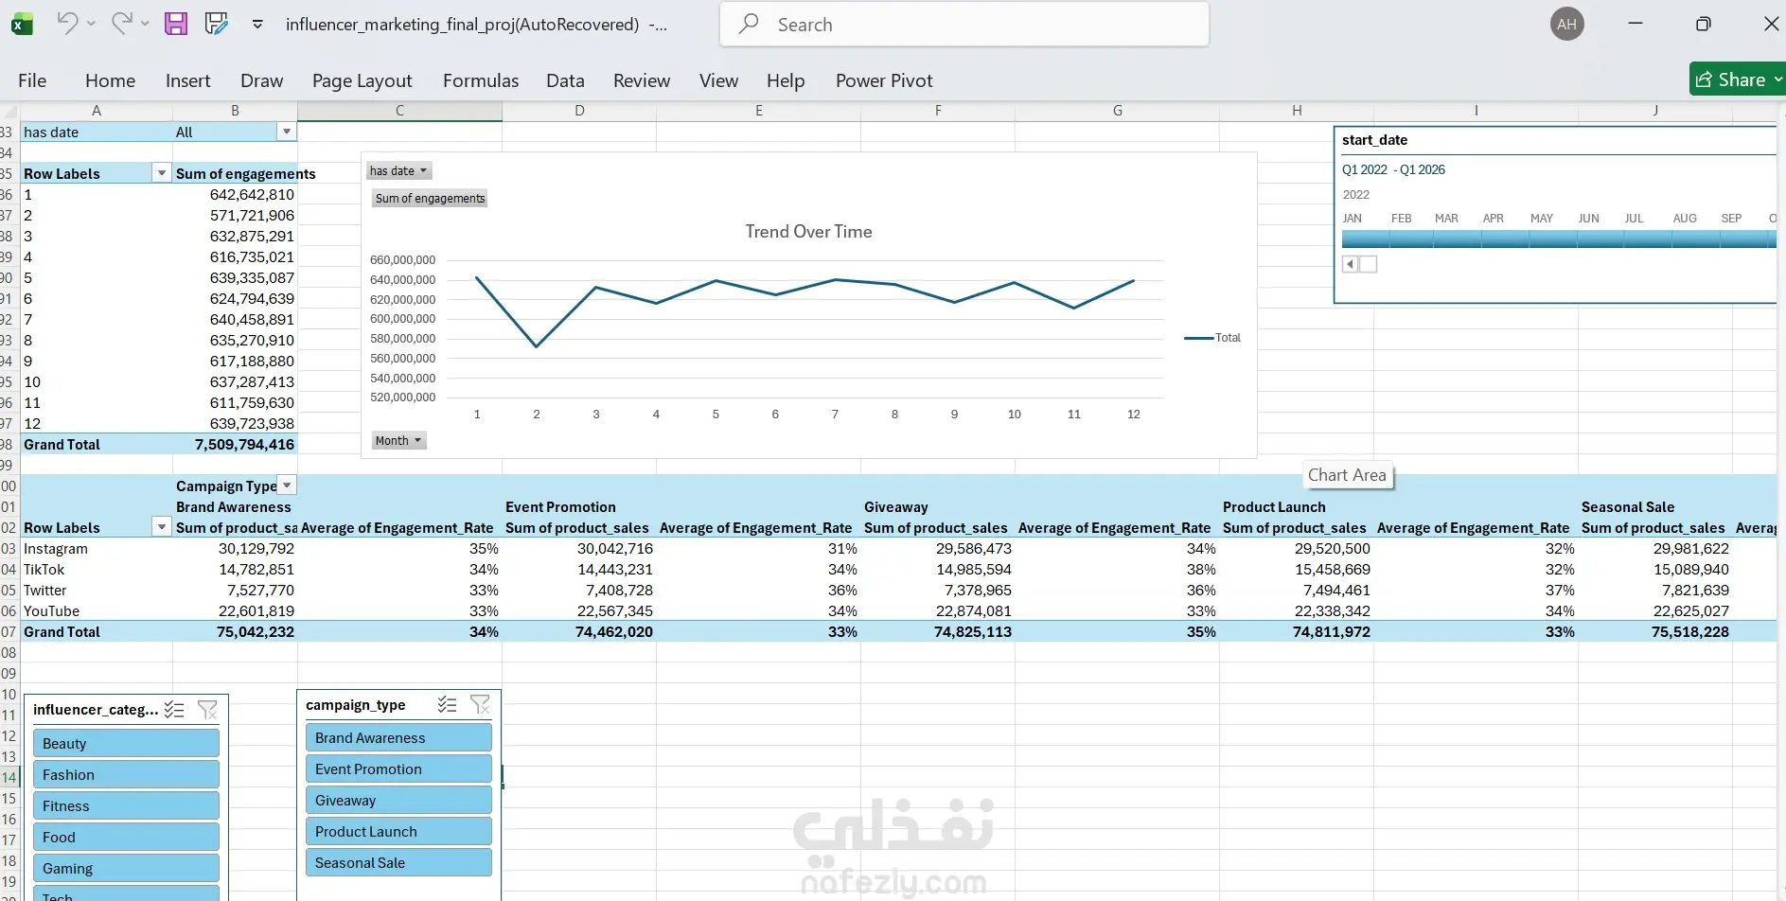This screenshot has width=1786, height=901.
Task: Open the undo history dropdown arrow
Action: point(91,24)
